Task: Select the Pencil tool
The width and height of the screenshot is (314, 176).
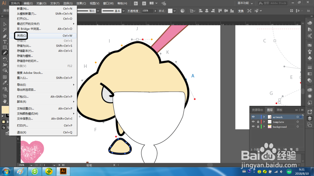Action: click(x=5, y=53)
